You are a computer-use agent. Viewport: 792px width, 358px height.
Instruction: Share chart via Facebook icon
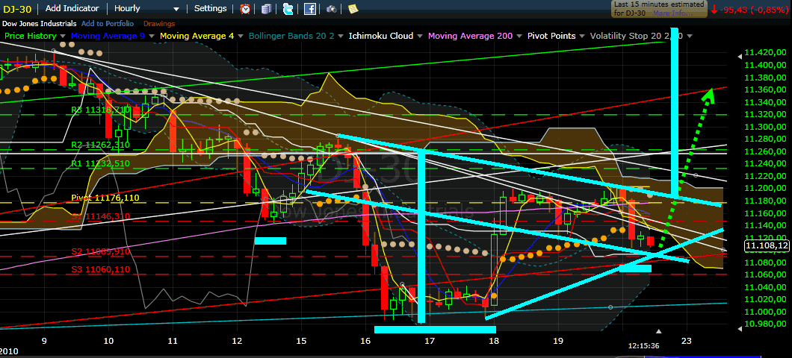309,8
